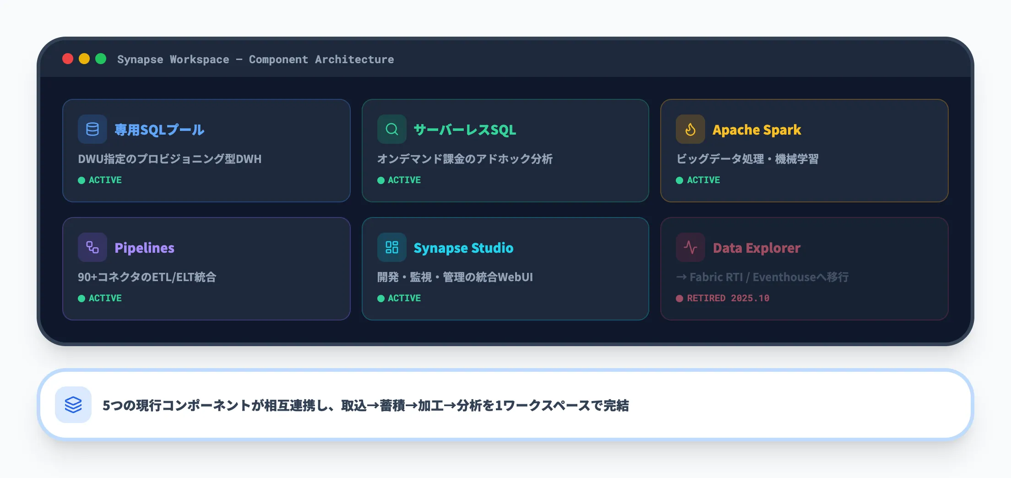Select the サーバーレスSQL heading

[465, 130]
